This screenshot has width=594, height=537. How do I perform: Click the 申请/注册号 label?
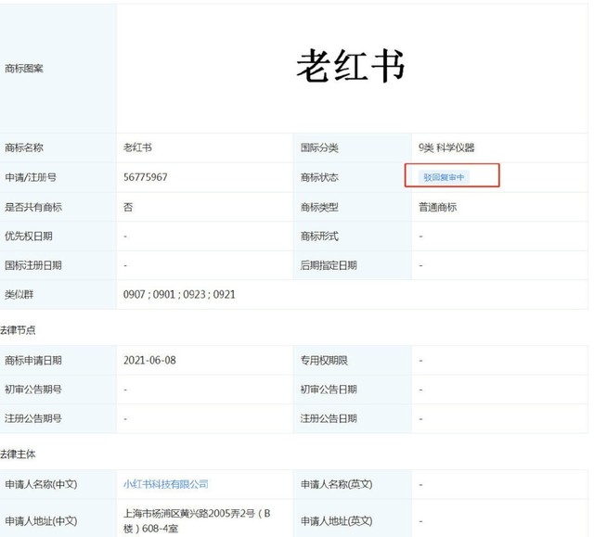(x=31, y=177)
